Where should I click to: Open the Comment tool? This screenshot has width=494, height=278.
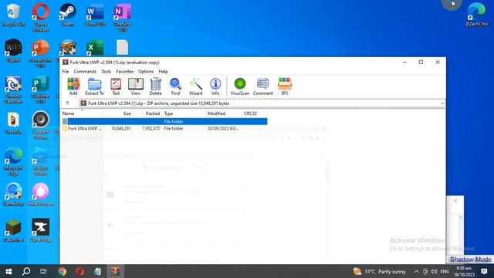click(262, 86)
